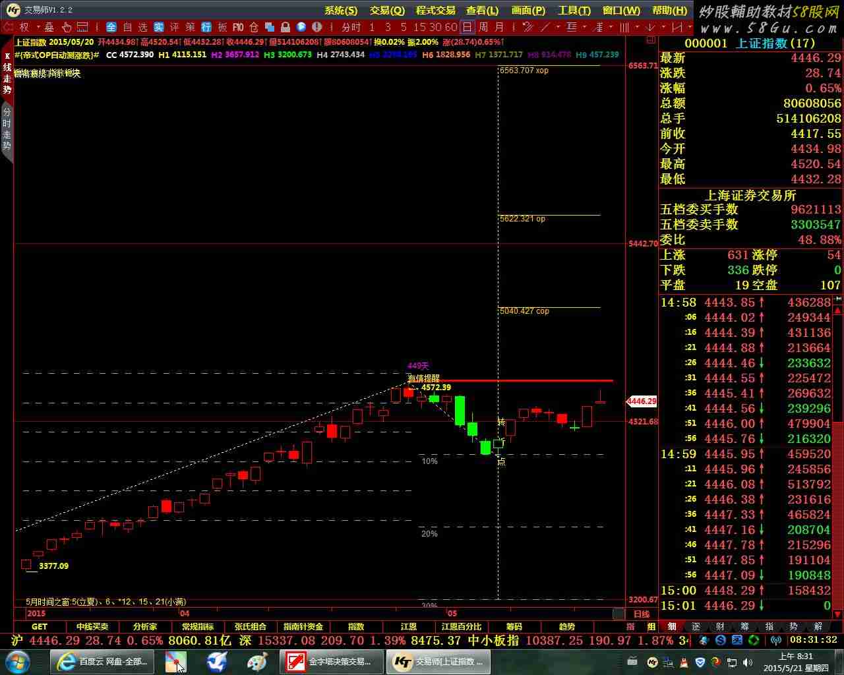Image resolution: width=844 pixels, height=675 pixels.
Task: Click the 叠 overlay toolbar icon
Action: [49, 27]
